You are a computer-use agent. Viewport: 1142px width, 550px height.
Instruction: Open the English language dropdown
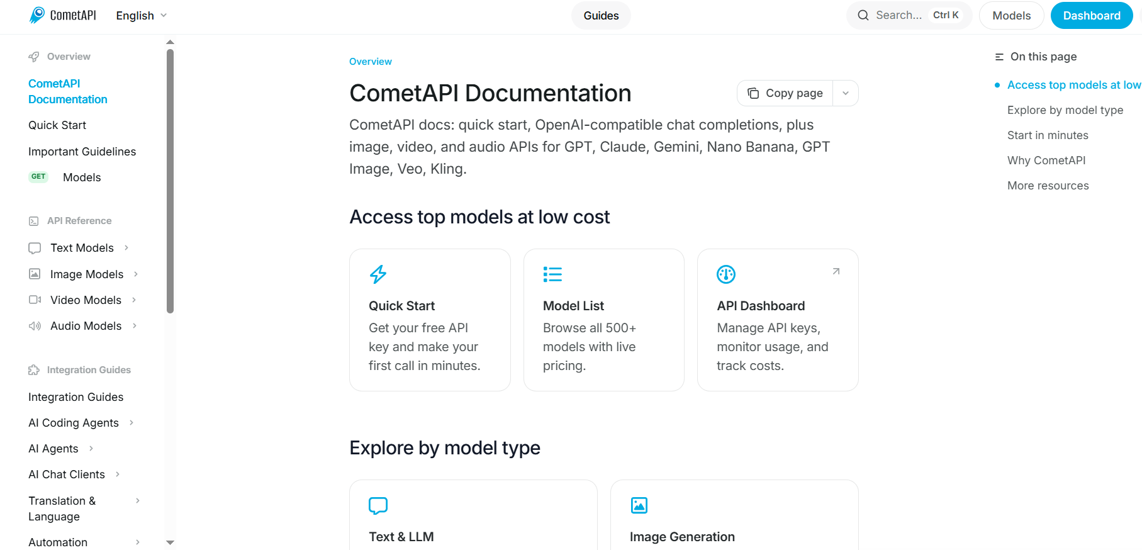pos(141,16)
